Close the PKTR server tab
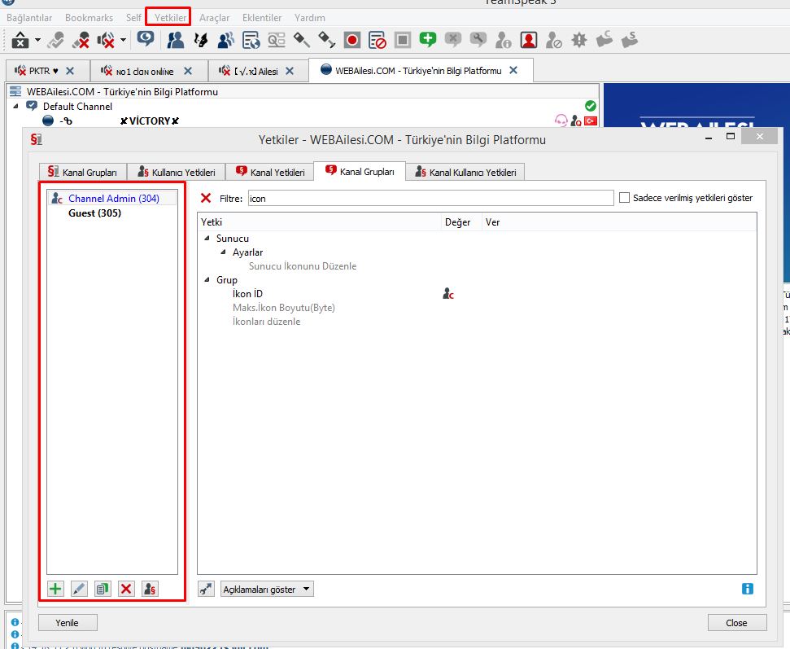Image resolution: width=790 pixels, height=649 pixels. (70, 71)
